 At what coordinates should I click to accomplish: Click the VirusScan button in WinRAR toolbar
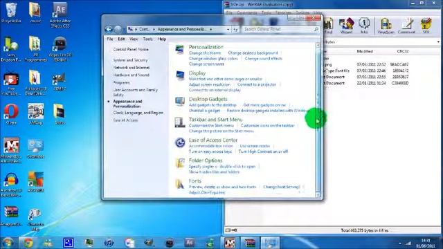pos(386,26)
